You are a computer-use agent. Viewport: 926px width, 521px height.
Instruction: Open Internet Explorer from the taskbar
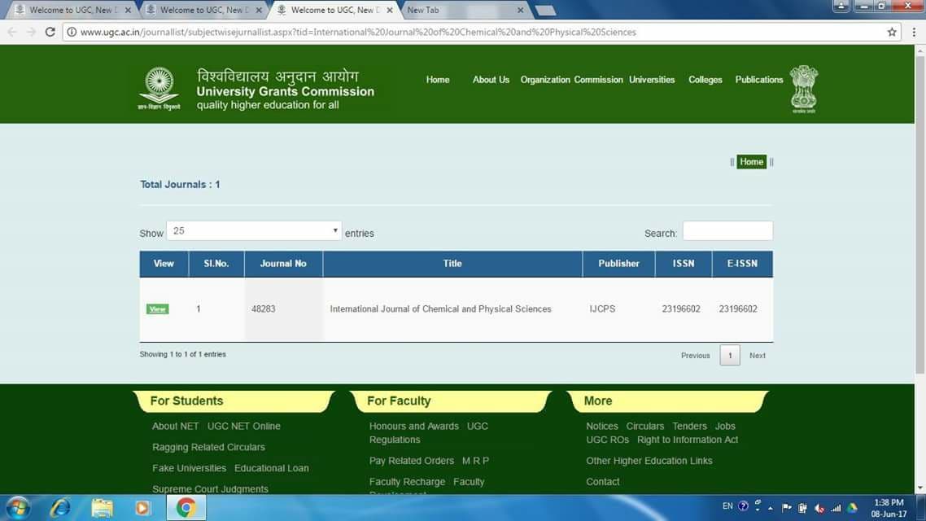coord(60,508)
